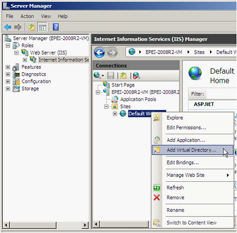Click the grey Forward arrow in Server Manager toolbar
237x233 pixels.
coord(18,28)
